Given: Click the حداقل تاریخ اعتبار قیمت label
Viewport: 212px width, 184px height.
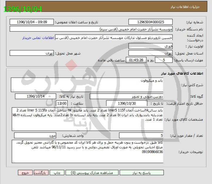Looking at the screenshot, I should click(x=185, y=103).
